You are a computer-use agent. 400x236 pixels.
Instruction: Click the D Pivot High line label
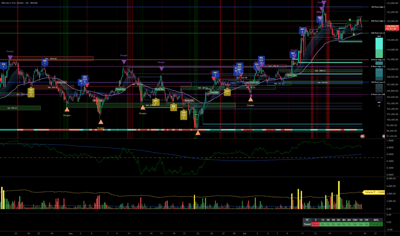click(x=378, y=67)
